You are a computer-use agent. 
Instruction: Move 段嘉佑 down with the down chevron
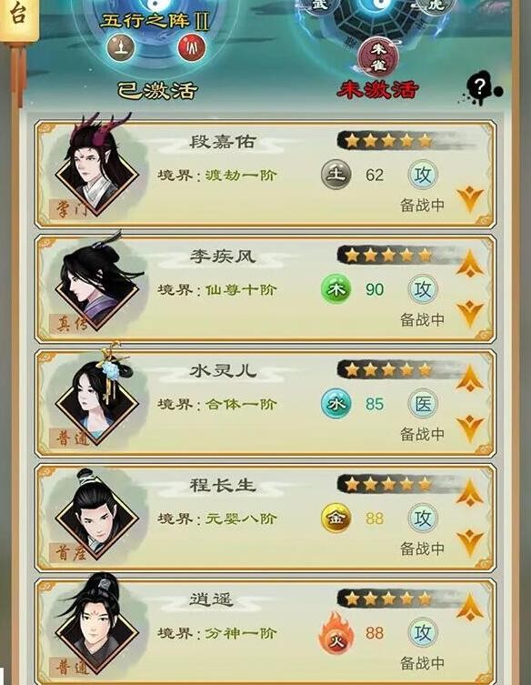tap(470, 200)
